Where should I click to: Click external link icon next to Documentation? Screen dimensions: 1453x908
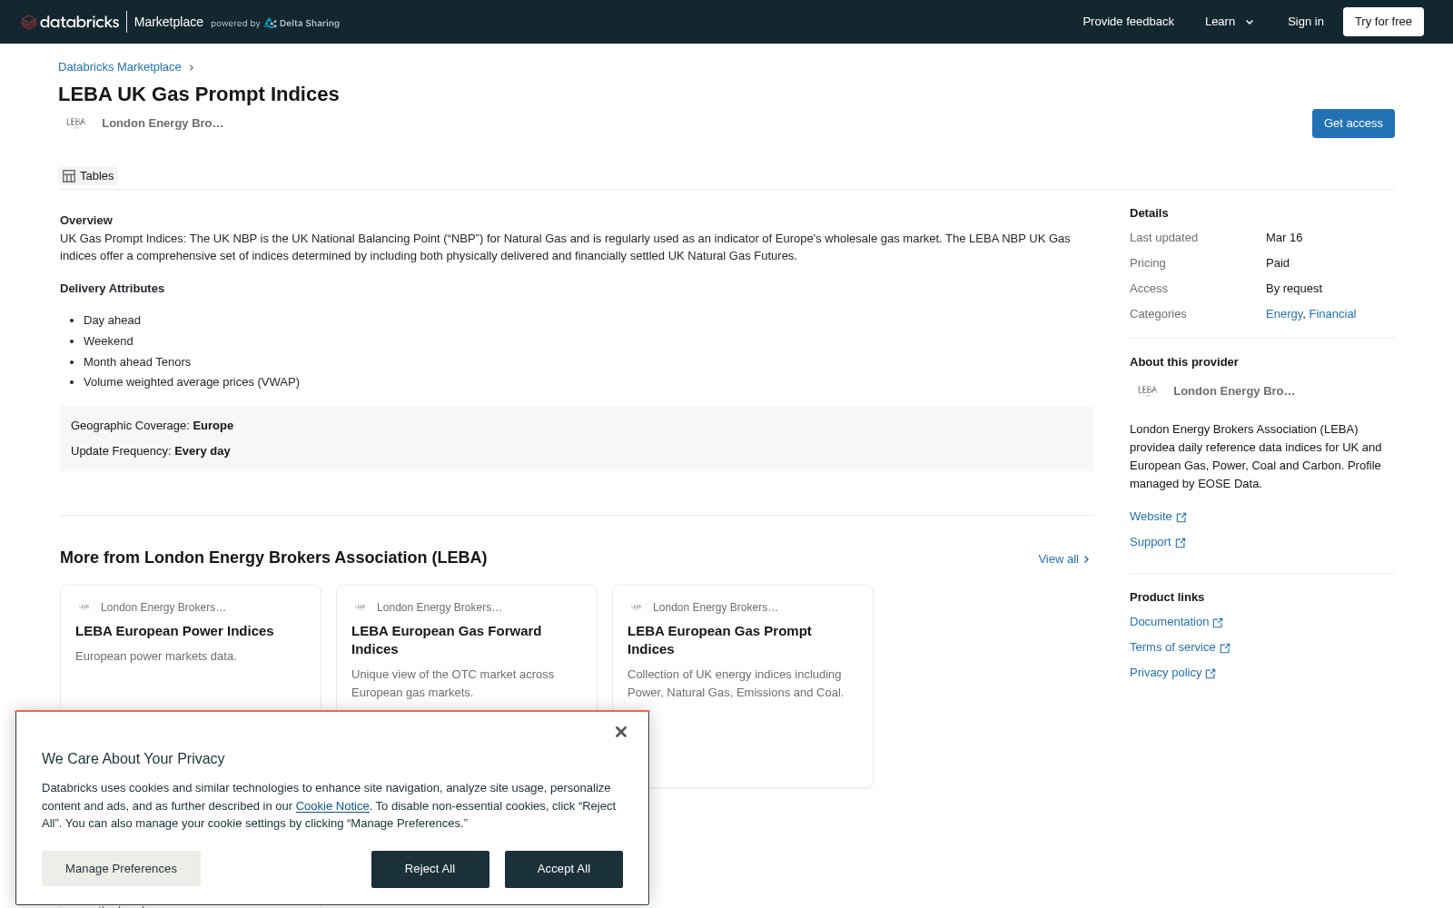(x=1218, y=623)
